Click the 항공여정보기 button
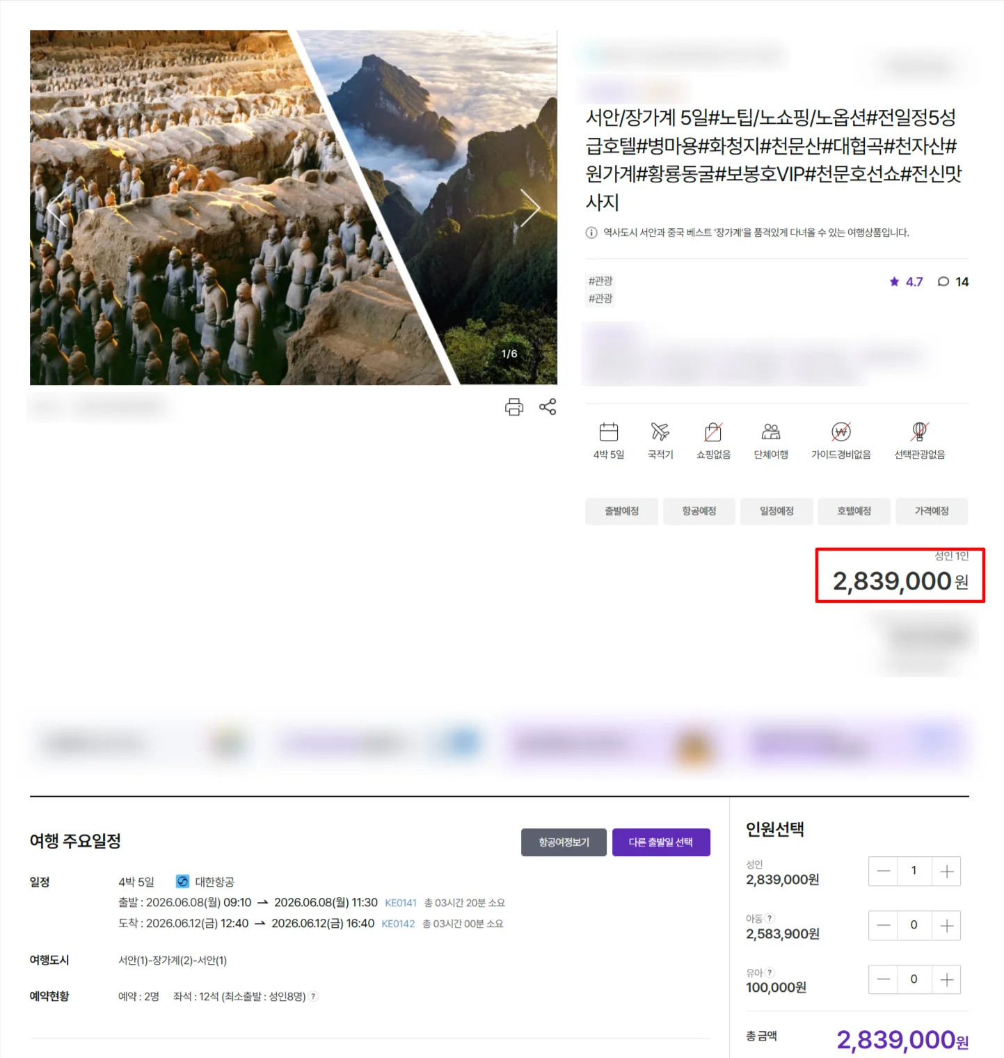Image resolution: width=1004 pixels, height=1058 pixels. 564,842
